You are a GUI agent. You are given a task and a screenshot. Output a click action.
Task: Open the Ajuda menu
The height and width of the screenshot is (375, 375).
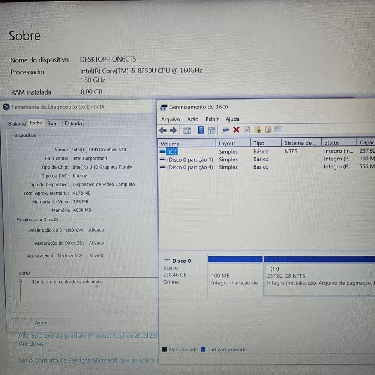pyautogui.click(x=232, y=119)
